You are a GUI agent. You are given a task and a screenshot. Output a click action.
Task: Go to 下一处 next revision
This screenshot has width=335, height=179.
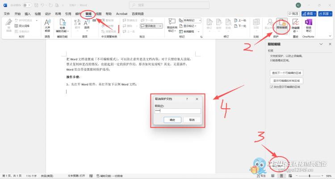[242, 26]
